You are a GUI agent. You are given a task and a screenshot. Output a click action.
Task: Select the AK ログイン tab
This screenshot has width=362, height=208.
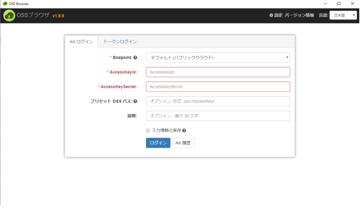click(81, 42)
